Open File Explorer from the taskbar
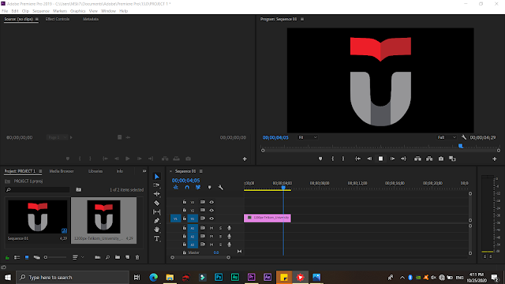505x284 pixels. pyautogui.click(x=170, y=277)
